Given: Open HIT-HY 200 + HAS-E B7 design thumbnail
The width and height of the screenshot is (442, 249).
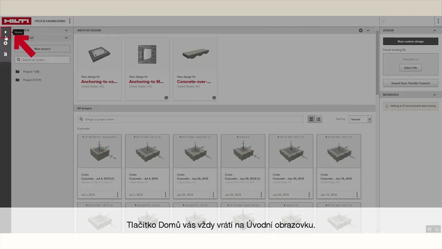Looking at the screenshot, I should coord(195,151).
